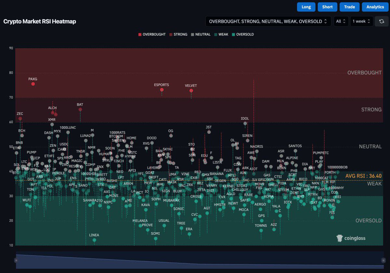Open the 1 week timeframe dropdown
The height and width of the screenshot is (273, 390).
click(x=361, y=21)
